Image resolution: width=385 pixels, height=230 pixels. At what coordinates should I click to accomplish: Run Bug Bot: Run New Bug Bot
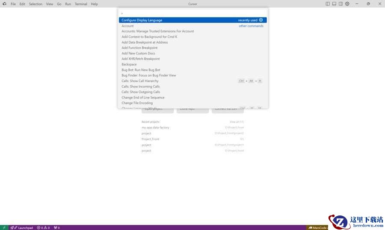point(193,70)
